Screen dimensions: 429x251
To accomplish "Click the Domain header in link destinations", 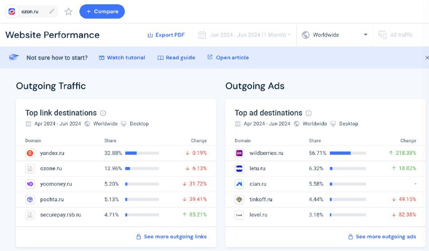I will point(33,141).
